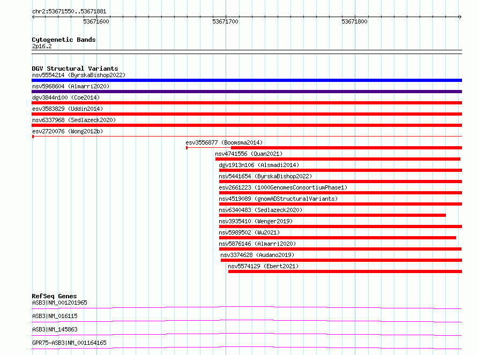Click the red bar under nsv5441654

[340, 182]
